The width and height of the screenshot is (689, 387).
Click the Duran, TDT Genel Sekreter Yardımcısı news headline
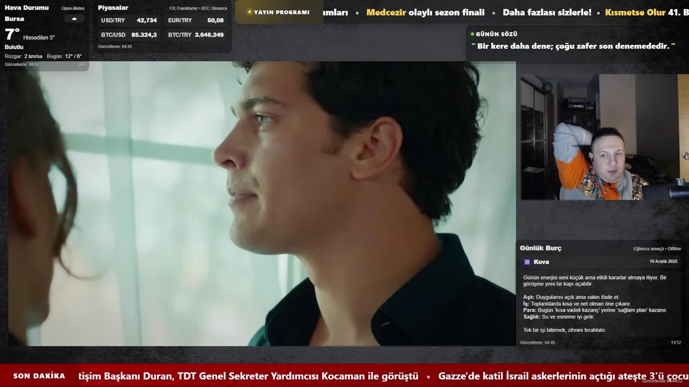point(248,376)
